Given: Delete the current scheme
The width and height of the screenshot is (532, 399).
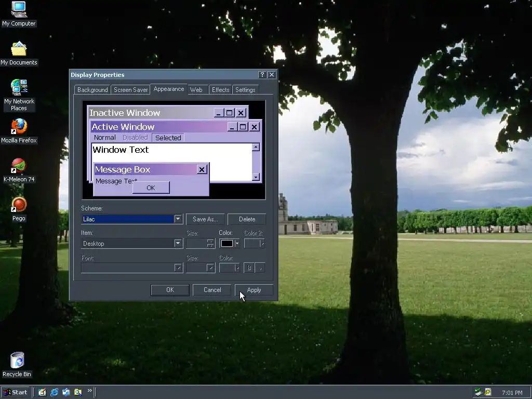Looking at the screenshot, I should pyautogui.click(x=247, y=219).
